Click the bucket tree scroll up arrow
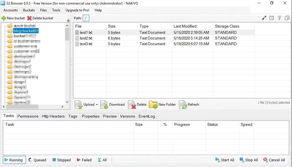 [67, 26]
